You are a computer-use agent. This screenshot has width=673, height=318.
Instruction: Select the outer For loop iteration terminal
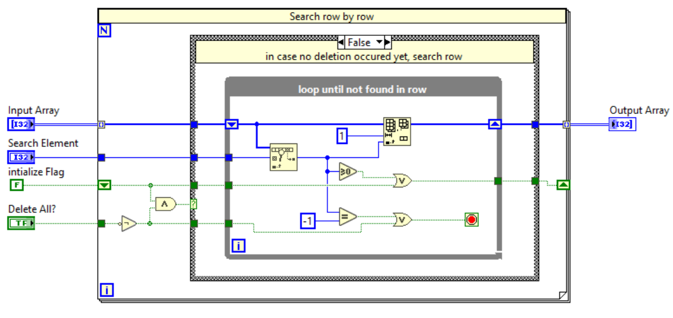(x=107, y=290)
